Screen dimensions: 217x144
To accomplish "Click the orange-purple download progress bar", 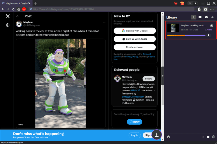I will click(186, 35).
